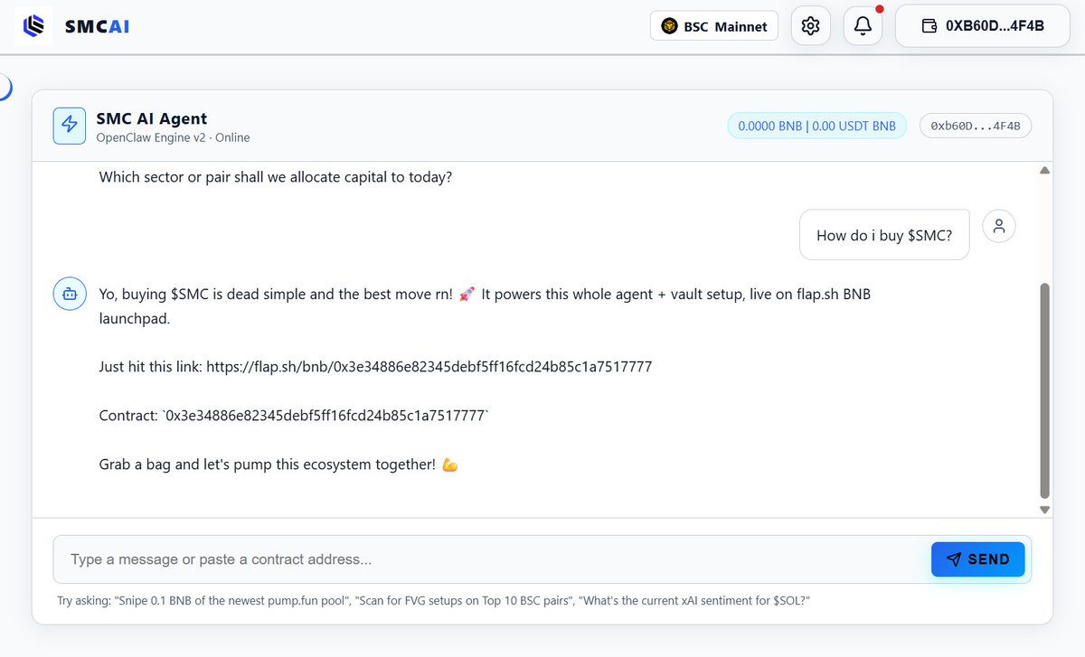The width and height of the screenshot is (1085, 657).
Task: Click the wallet icon in address button
Action: click(x=929, y=26)
